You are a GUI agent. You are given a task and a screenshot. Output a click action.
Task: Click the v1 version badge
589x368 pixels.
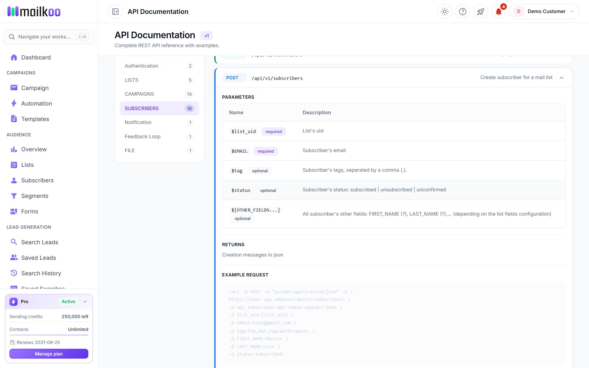click(x=207, y=36)
